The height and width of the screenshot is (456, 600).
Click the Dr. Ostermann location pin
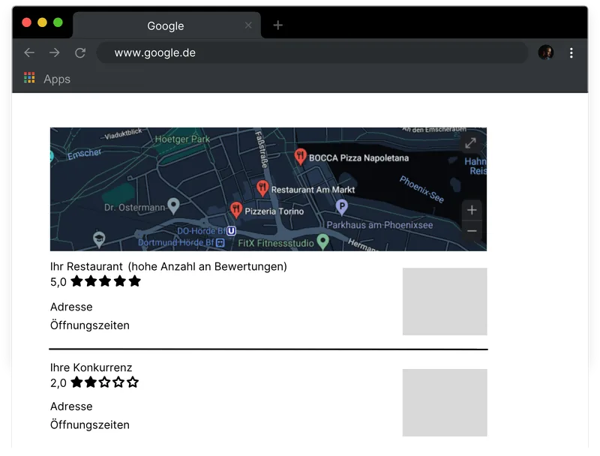pyautogui.click(x=174, y=205)
